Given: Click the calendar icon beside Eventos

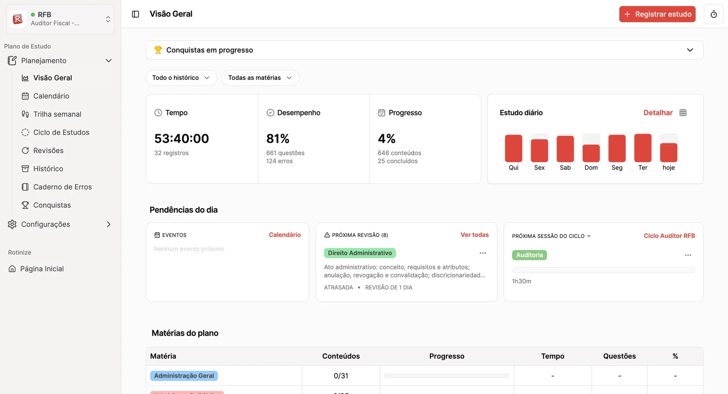Looking at the screenshot, I should click(157, 235).
